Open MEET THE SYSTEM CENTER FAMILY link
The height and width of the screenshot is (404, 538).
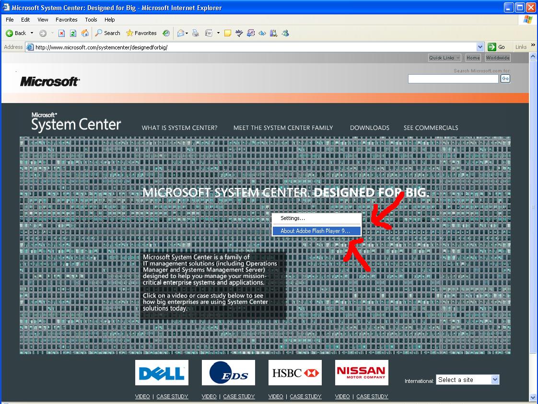point(283,127)
